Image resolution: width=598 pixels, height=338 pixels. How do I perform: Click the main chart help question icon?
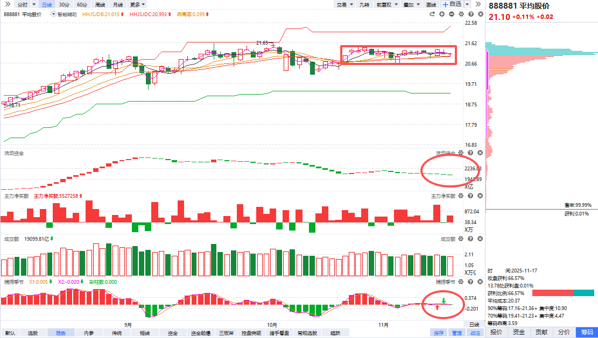470,14
